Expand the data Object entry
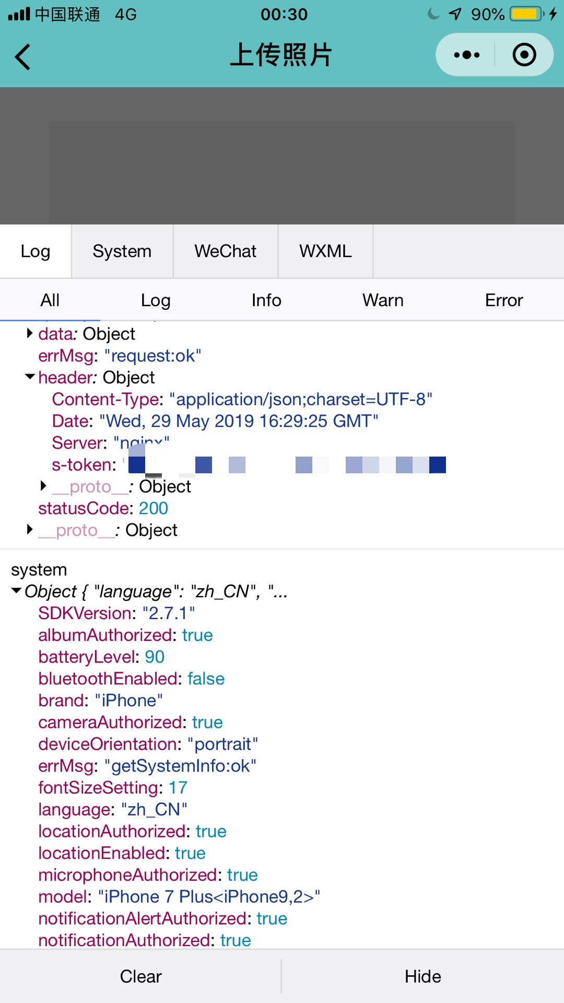564x1003 pixels. coord(30,333)
